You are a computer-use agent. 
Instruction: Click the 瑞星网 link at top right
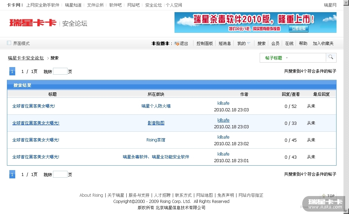330,5
